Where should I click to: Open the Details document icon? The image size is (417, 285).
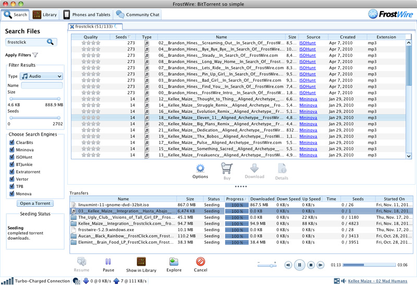281,169
